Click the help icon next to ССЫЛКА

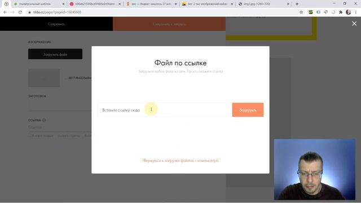click(x=44, y=120)
